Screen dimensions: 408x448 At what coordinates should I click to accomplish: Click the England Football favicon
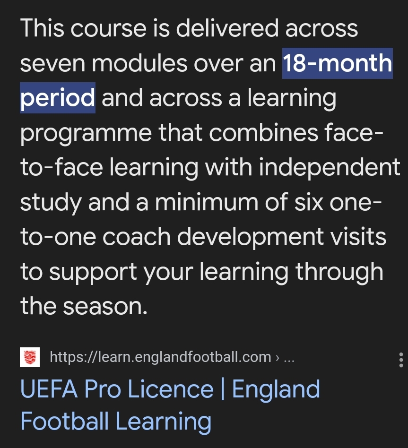coord(29,357)
